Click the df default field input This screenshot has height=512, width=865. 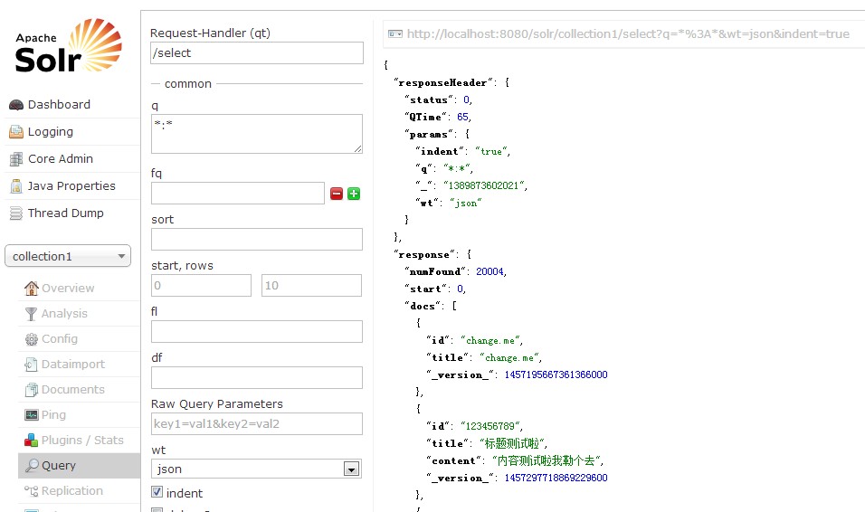tap(257, 377)
